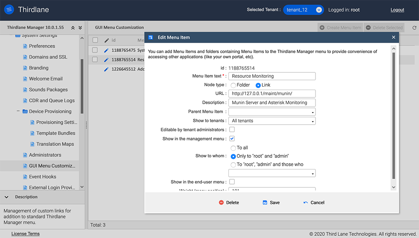Click the Create Menu Item button

(x=340, y=28)
